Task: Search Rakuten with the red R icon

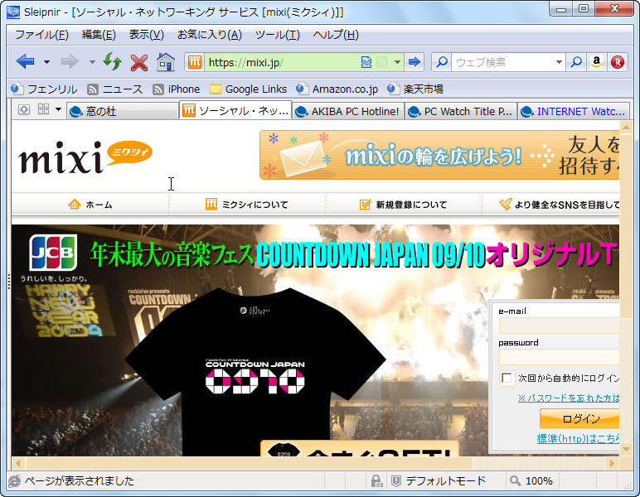Action: tap(618, 62)
